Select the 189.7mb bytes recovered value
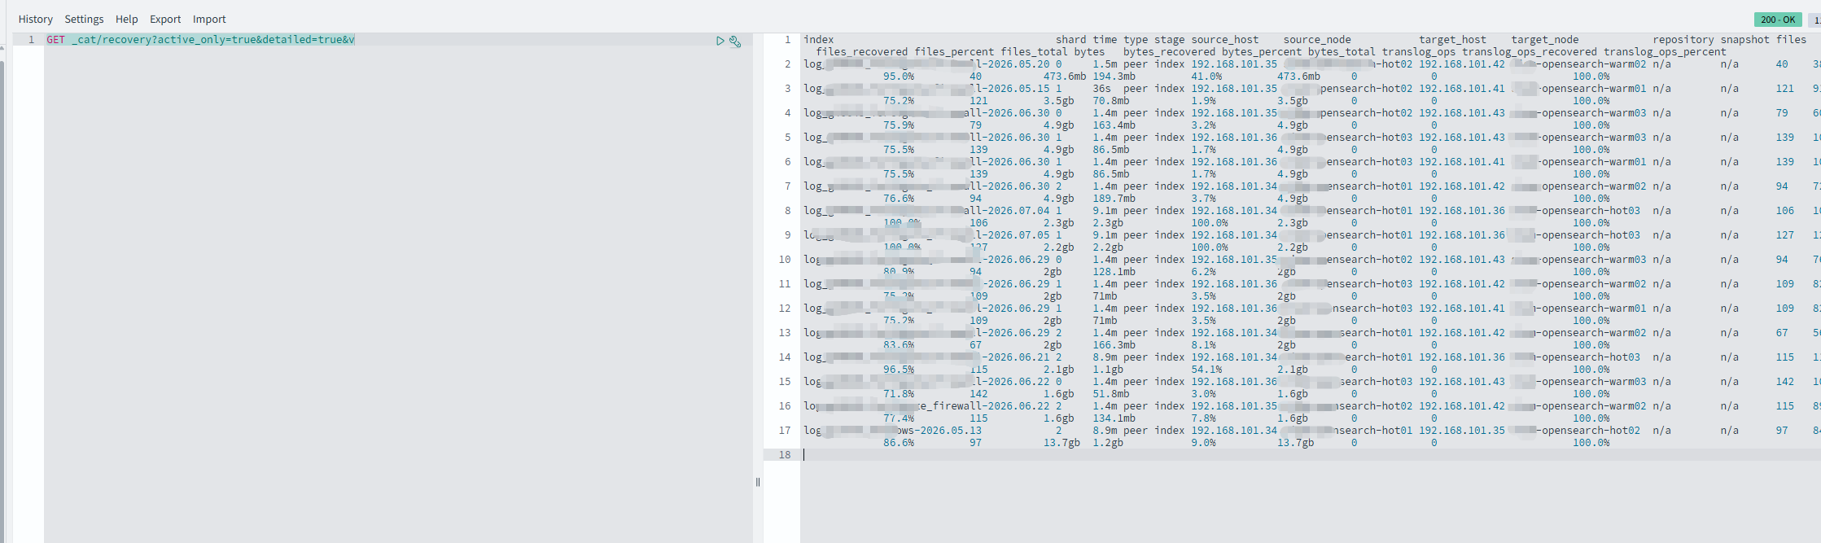The width and height of the screenshot is (1821, 543). click(1114, 198)
